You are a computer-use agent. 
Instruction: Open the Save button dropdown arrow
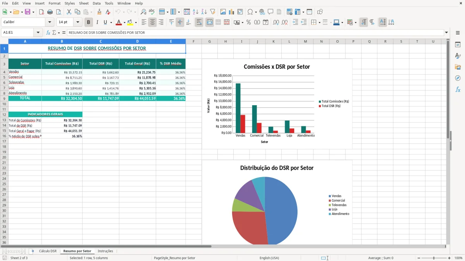tap(33, 12)
